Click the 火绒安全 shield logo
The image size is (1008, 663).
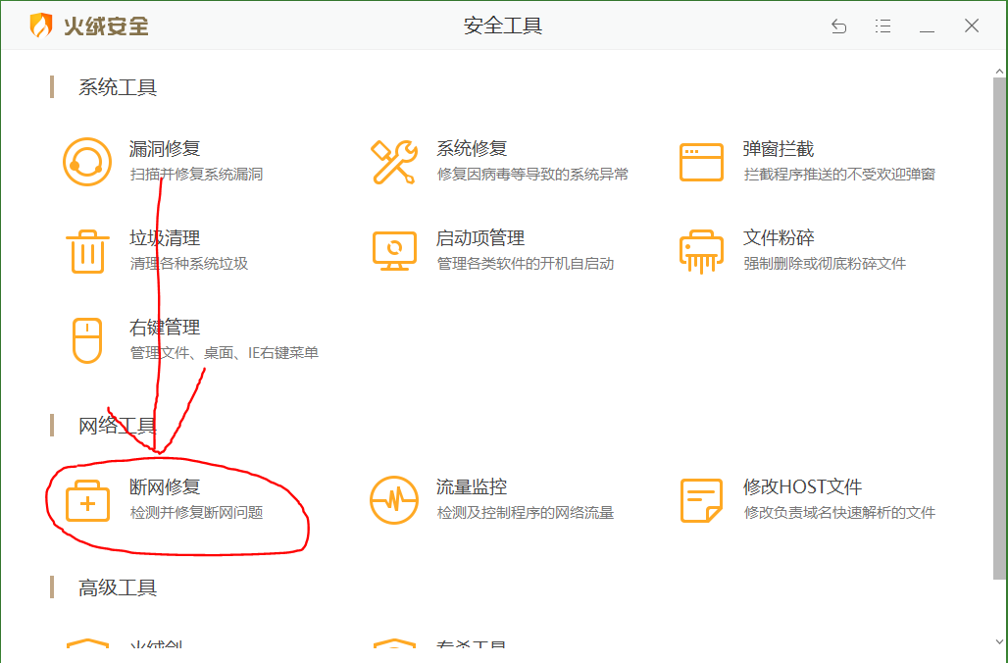click(40, 25)
